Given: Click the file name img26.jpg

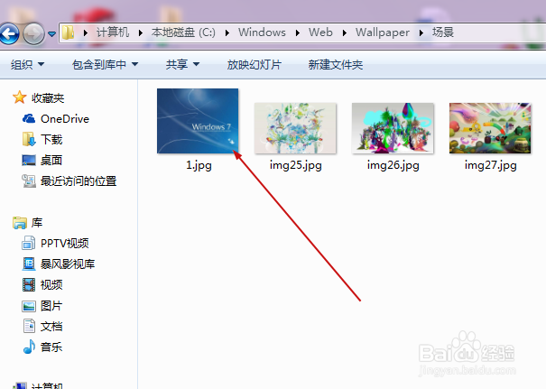Looking at the screenshot, I should 393,165.
